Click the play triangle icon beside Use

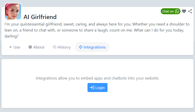tap(11, 47)
